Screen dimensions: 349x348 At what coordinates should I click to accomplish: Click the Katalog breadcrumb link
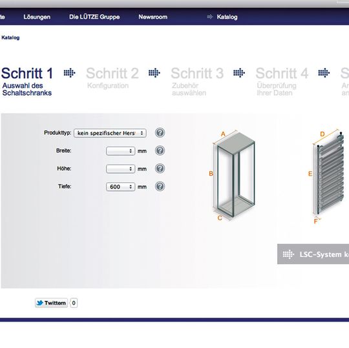10,37
